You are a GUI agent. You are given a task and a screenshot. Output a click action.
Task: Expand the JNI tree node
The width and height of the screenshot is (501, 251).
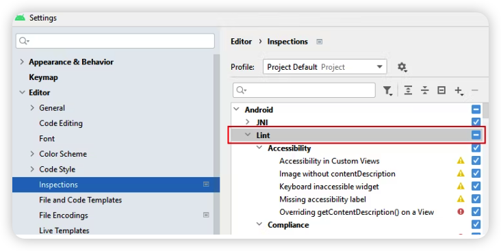coord(248,122)
